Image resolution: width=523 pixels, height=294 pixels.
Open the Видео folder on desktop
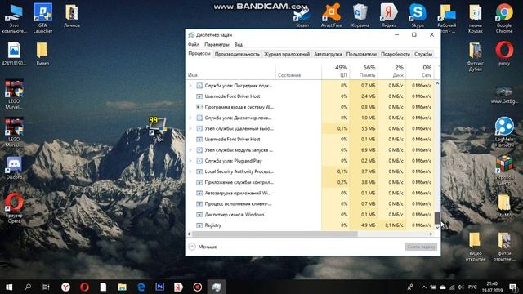pyautogui.click(x=42, y=53)
